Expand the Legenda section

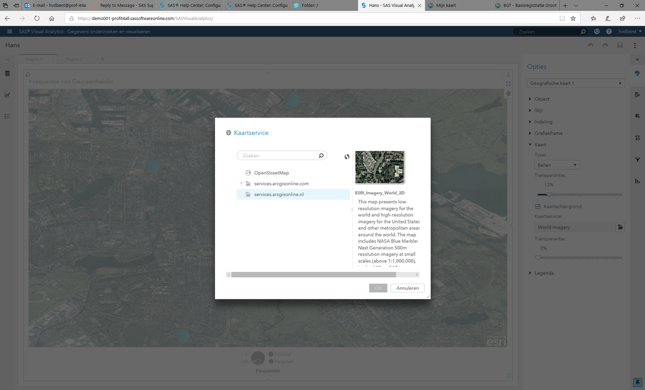[x=530, y=272]
